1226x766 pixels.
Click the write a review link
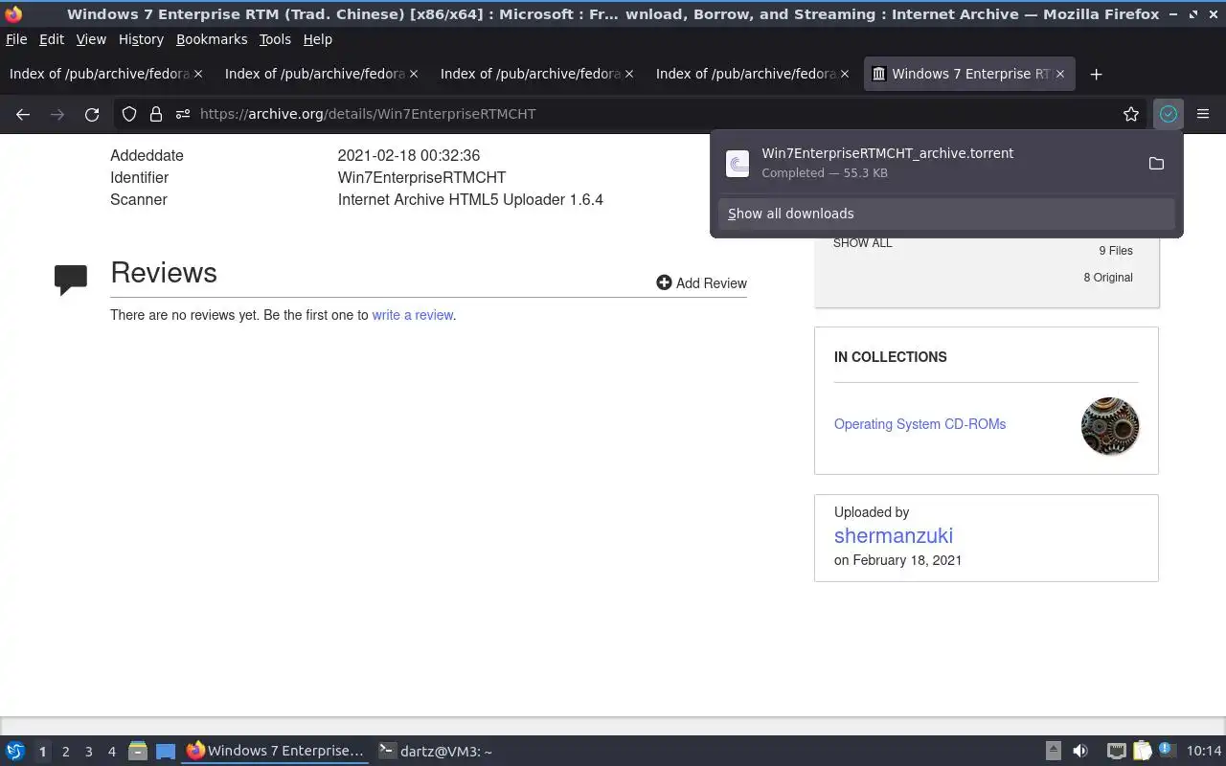coord(412,315)
